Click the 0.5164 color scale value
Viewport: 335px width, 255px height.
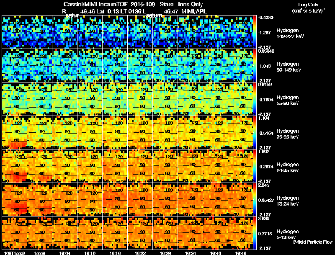pyautogui.click(x=266, y=133)
